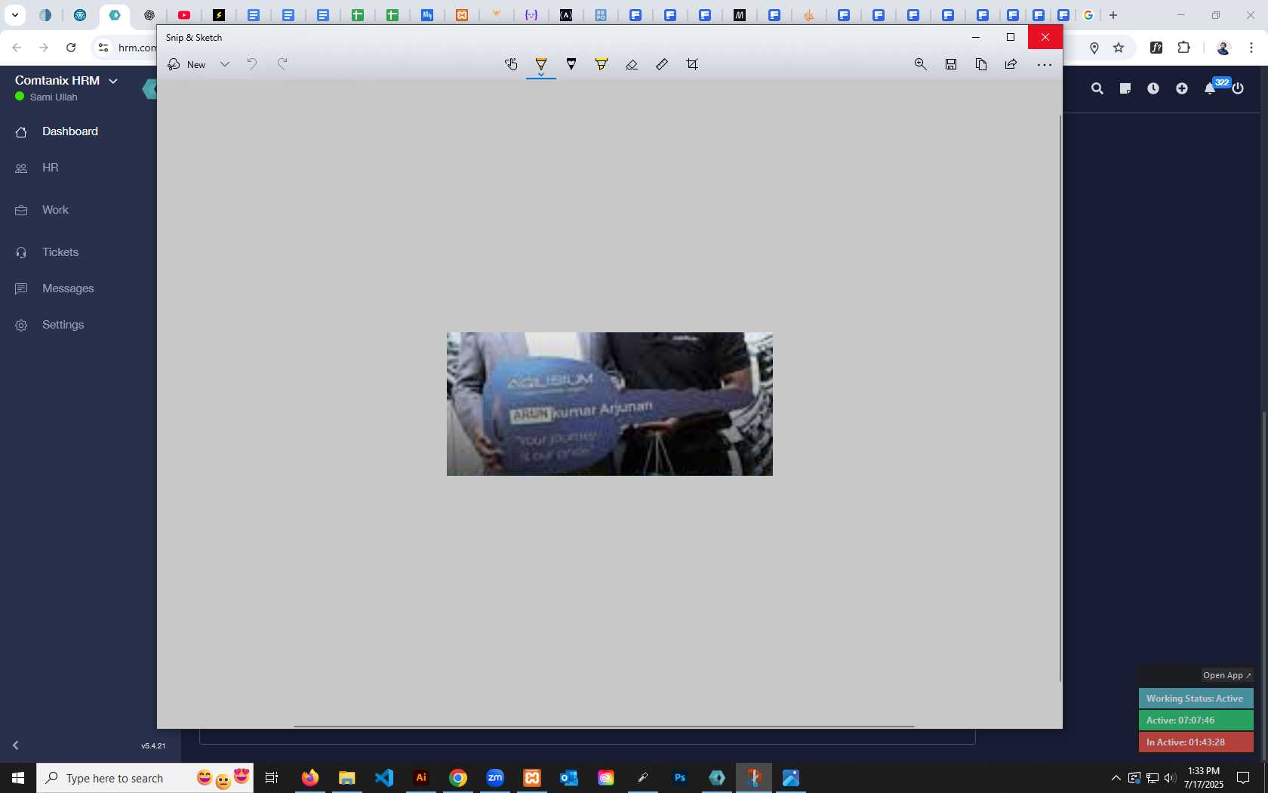Expand the New snip delay dropdown arrow
The image size is (1268, 793).
[225, 64]
